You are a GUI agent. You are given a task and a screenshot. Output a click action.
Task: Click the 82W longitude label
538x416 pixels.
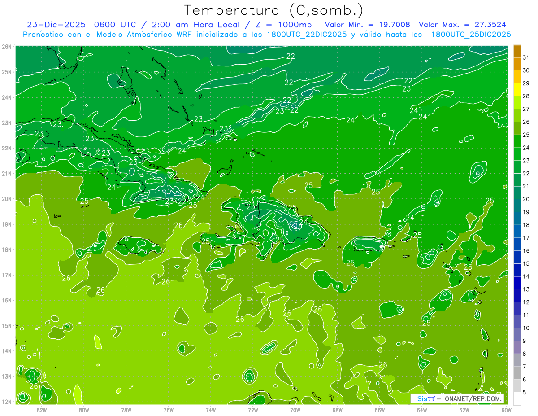(x=42, y=410)
